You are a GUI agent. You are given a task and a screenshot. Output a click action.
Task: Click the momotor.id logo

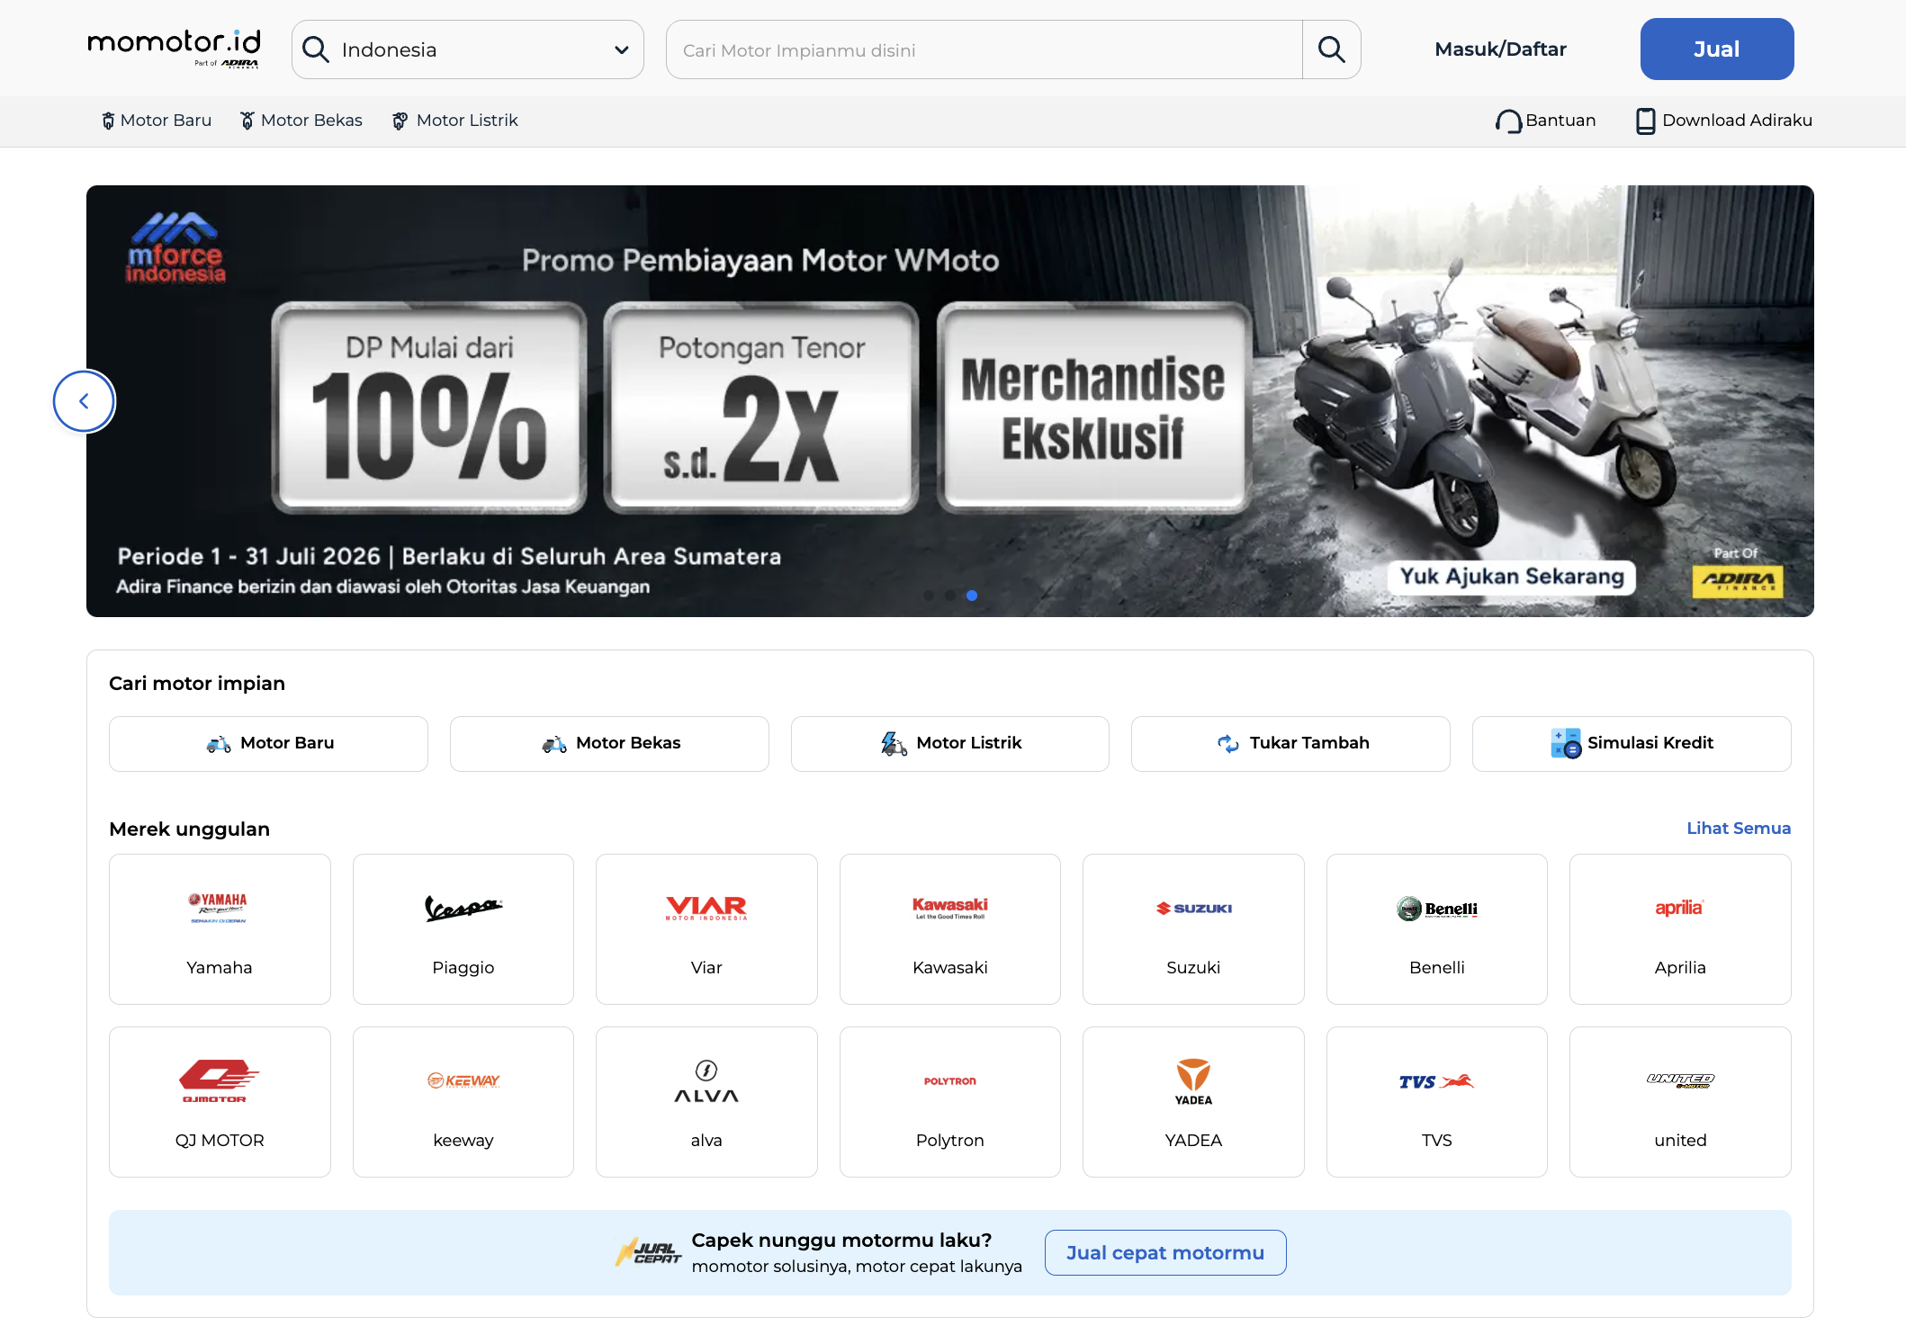click(x=174, y=49)
